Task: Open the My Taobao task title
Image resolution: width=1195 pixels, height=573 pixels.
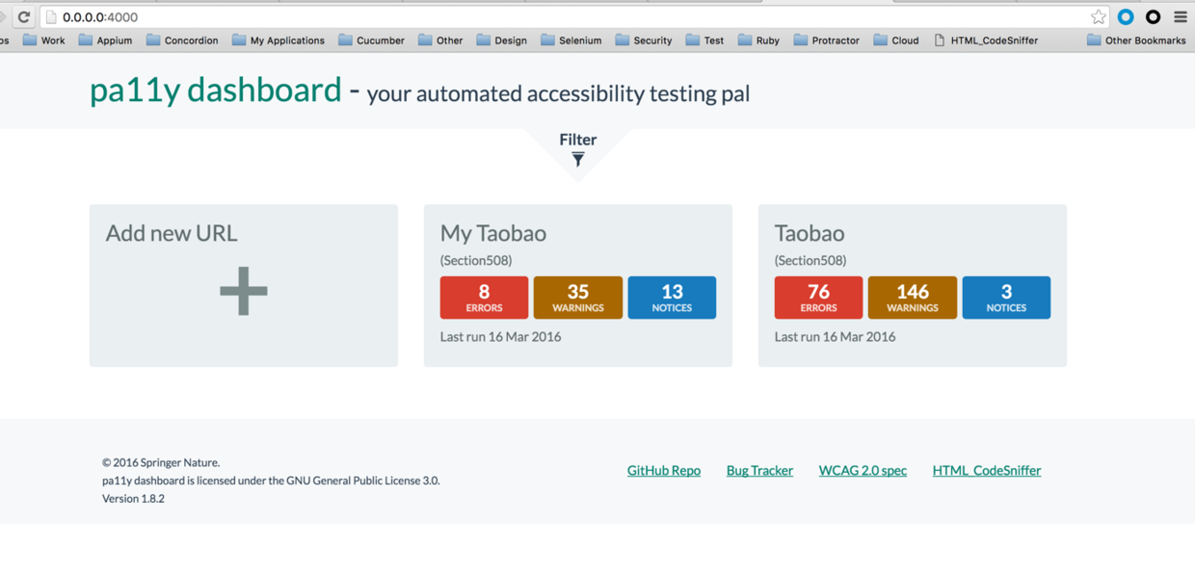Action: [492, 234]
